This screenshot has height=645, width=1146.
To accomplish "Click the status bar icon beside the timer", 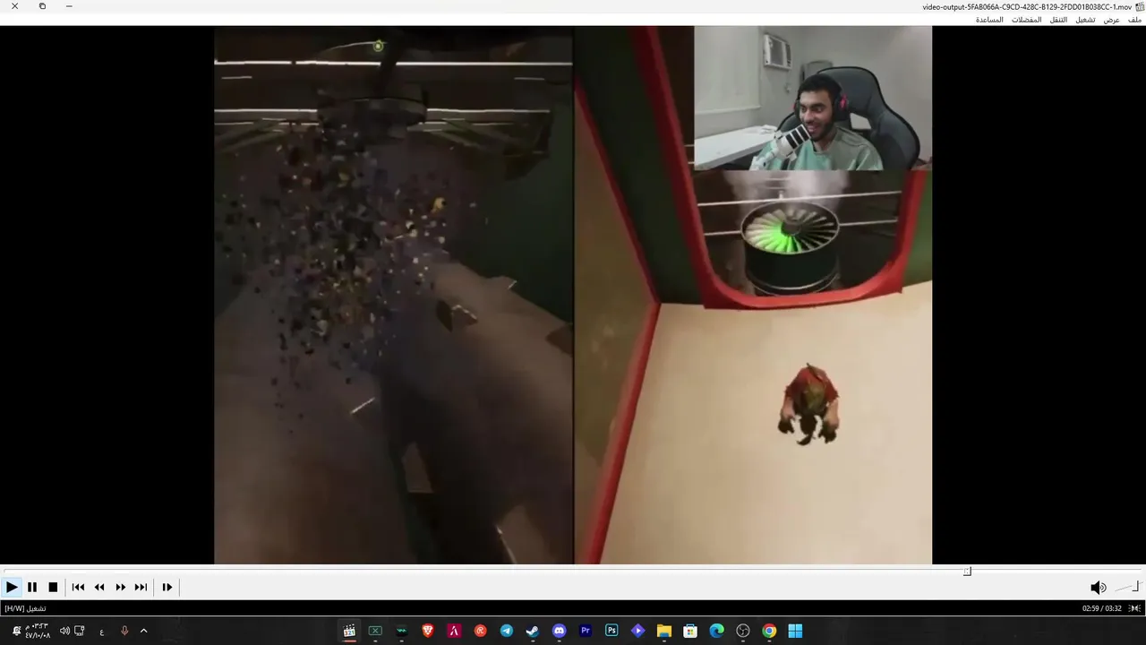I will click(x=1134, y=608).
